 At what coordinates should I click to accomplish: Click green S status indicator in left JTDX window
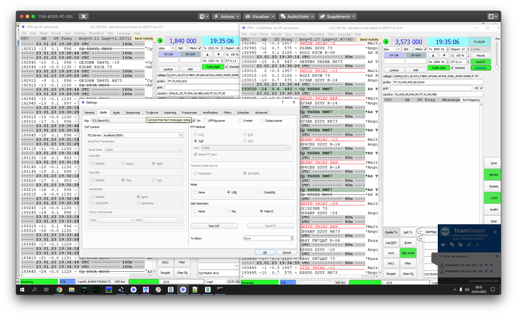coord(160,41)
